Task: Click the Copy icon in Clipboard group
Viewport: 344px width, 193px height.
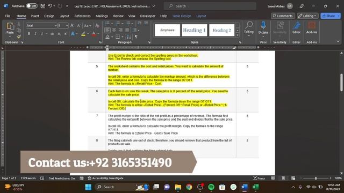Action: (19, 30)
